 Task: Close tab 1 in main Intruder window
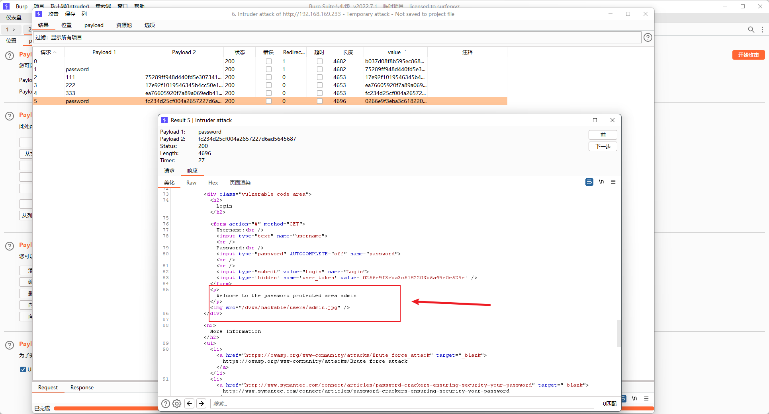[x=14, y=30]
